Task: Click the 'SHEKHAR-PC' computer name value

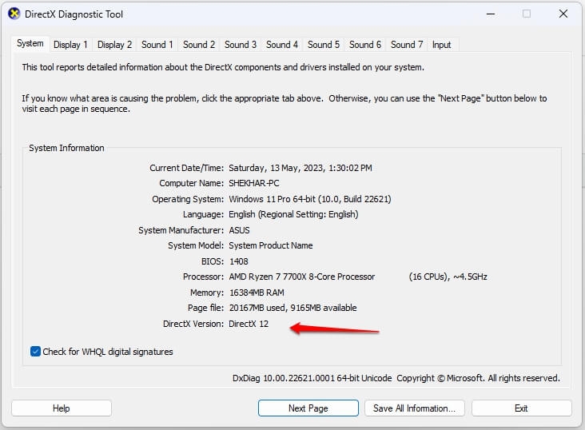Action: coord(253,183)
